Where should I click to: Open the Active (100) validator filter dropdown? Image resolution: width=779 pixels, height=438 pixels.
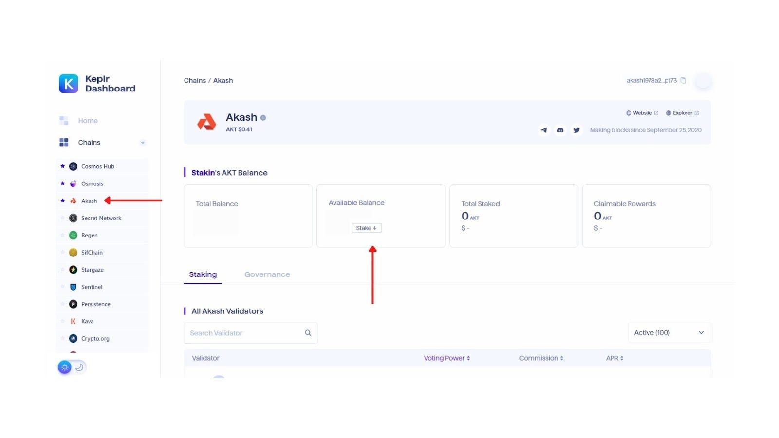coord(669,333)
